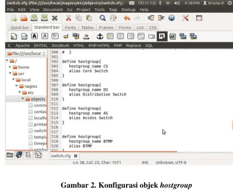Collapse the etc folder arrow
The height and width of the screenshot is (192, 233).
20,92
